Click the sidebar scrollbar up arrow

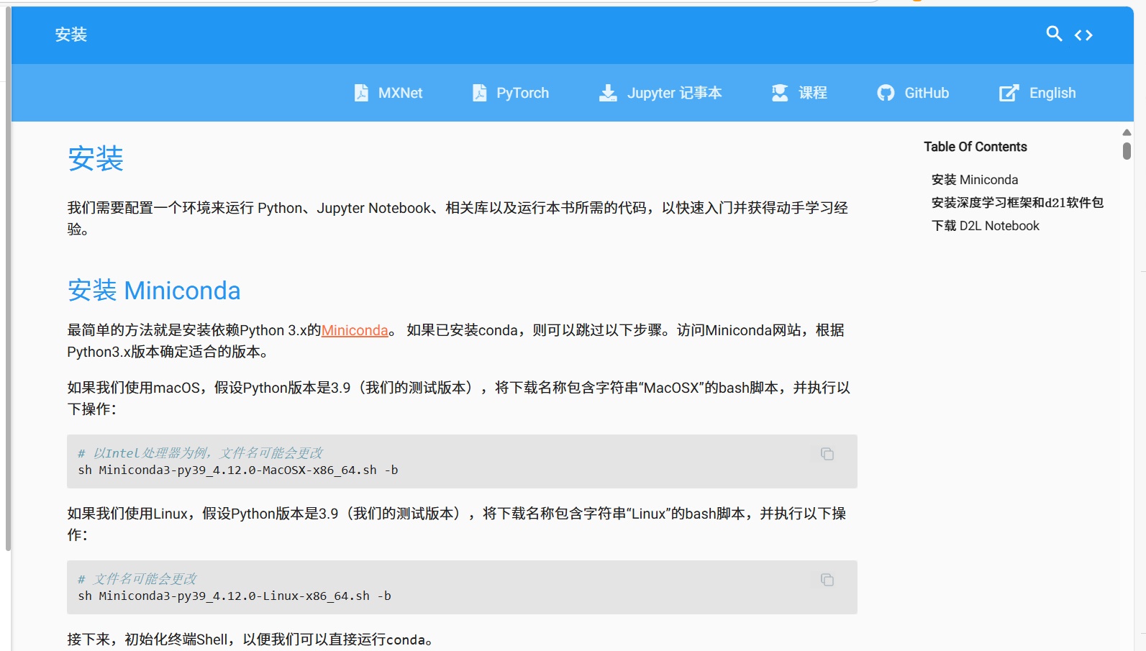click(x=1127, y=132)
